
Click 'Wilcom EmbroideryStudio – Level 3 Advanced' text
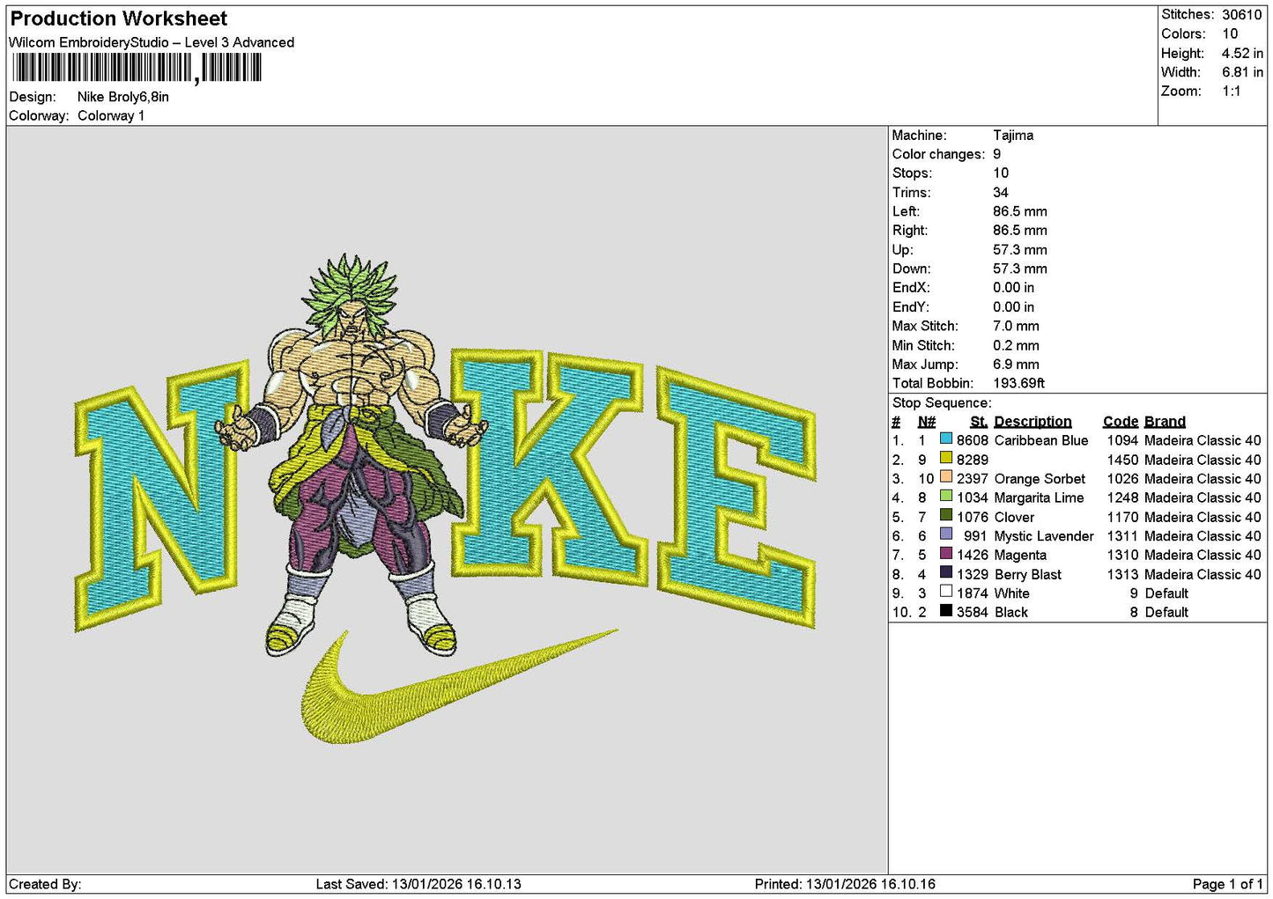pyautogui.click(x=152, y=42)
